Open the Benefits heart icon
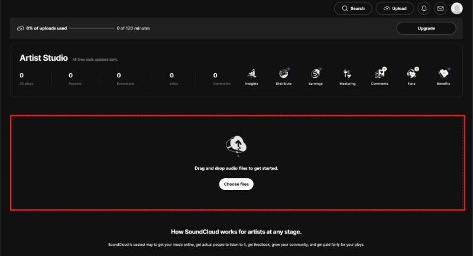 (x=443, y=74)
